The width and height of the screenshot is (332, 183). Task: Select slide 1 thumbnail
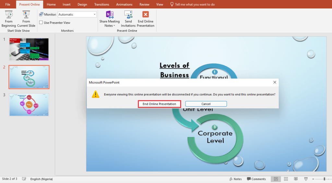(29, 49)
